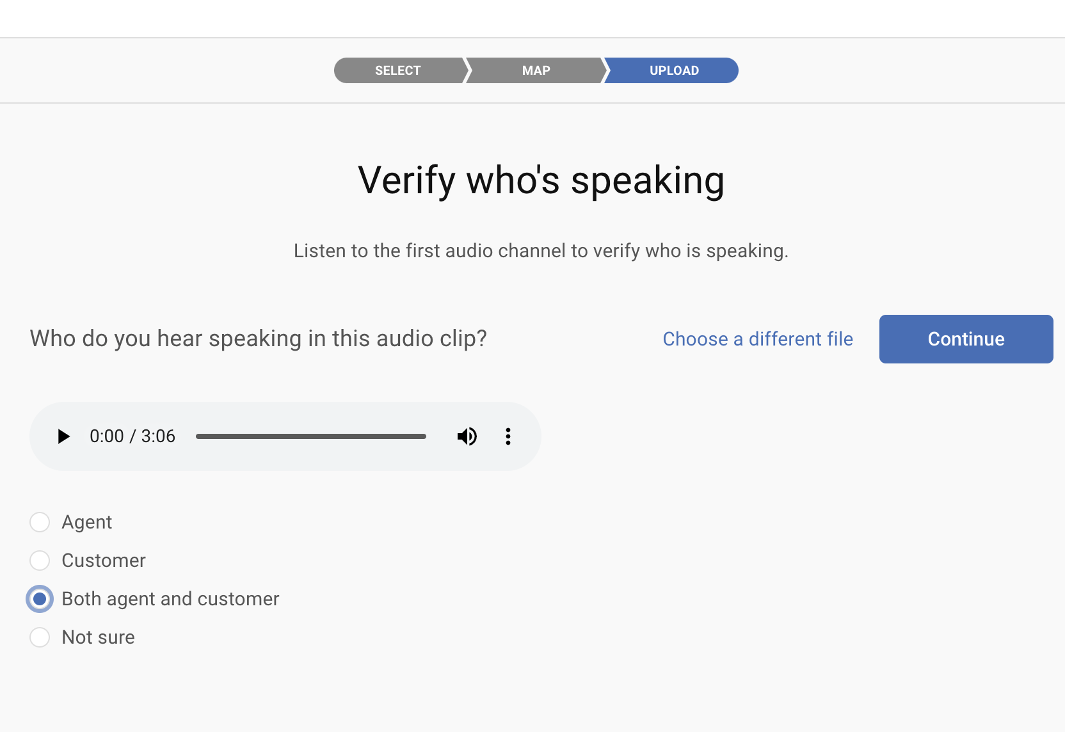Mute the audio player volume
The width and height of the screenshot is (1065, 732).
click(467, 436)
